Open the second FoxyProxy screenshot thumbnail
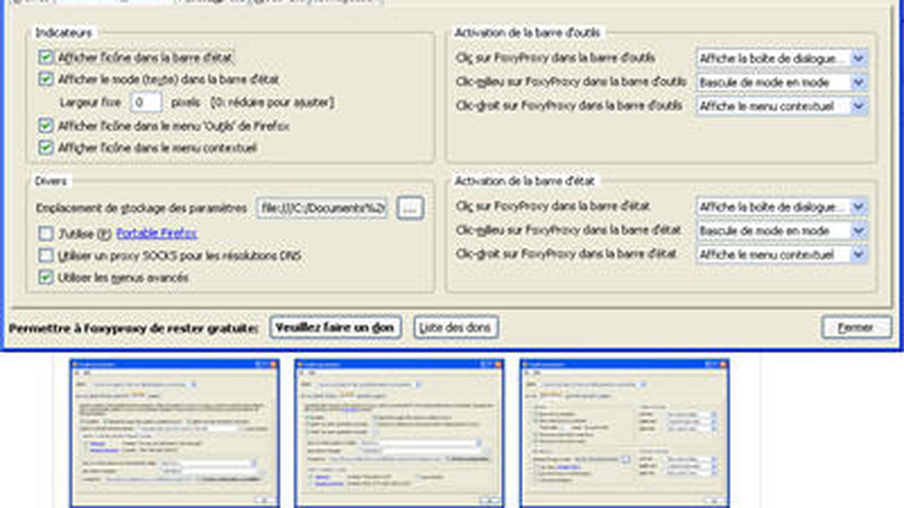The width and height of the screenshot is (904, 508). tap(399, 433)
